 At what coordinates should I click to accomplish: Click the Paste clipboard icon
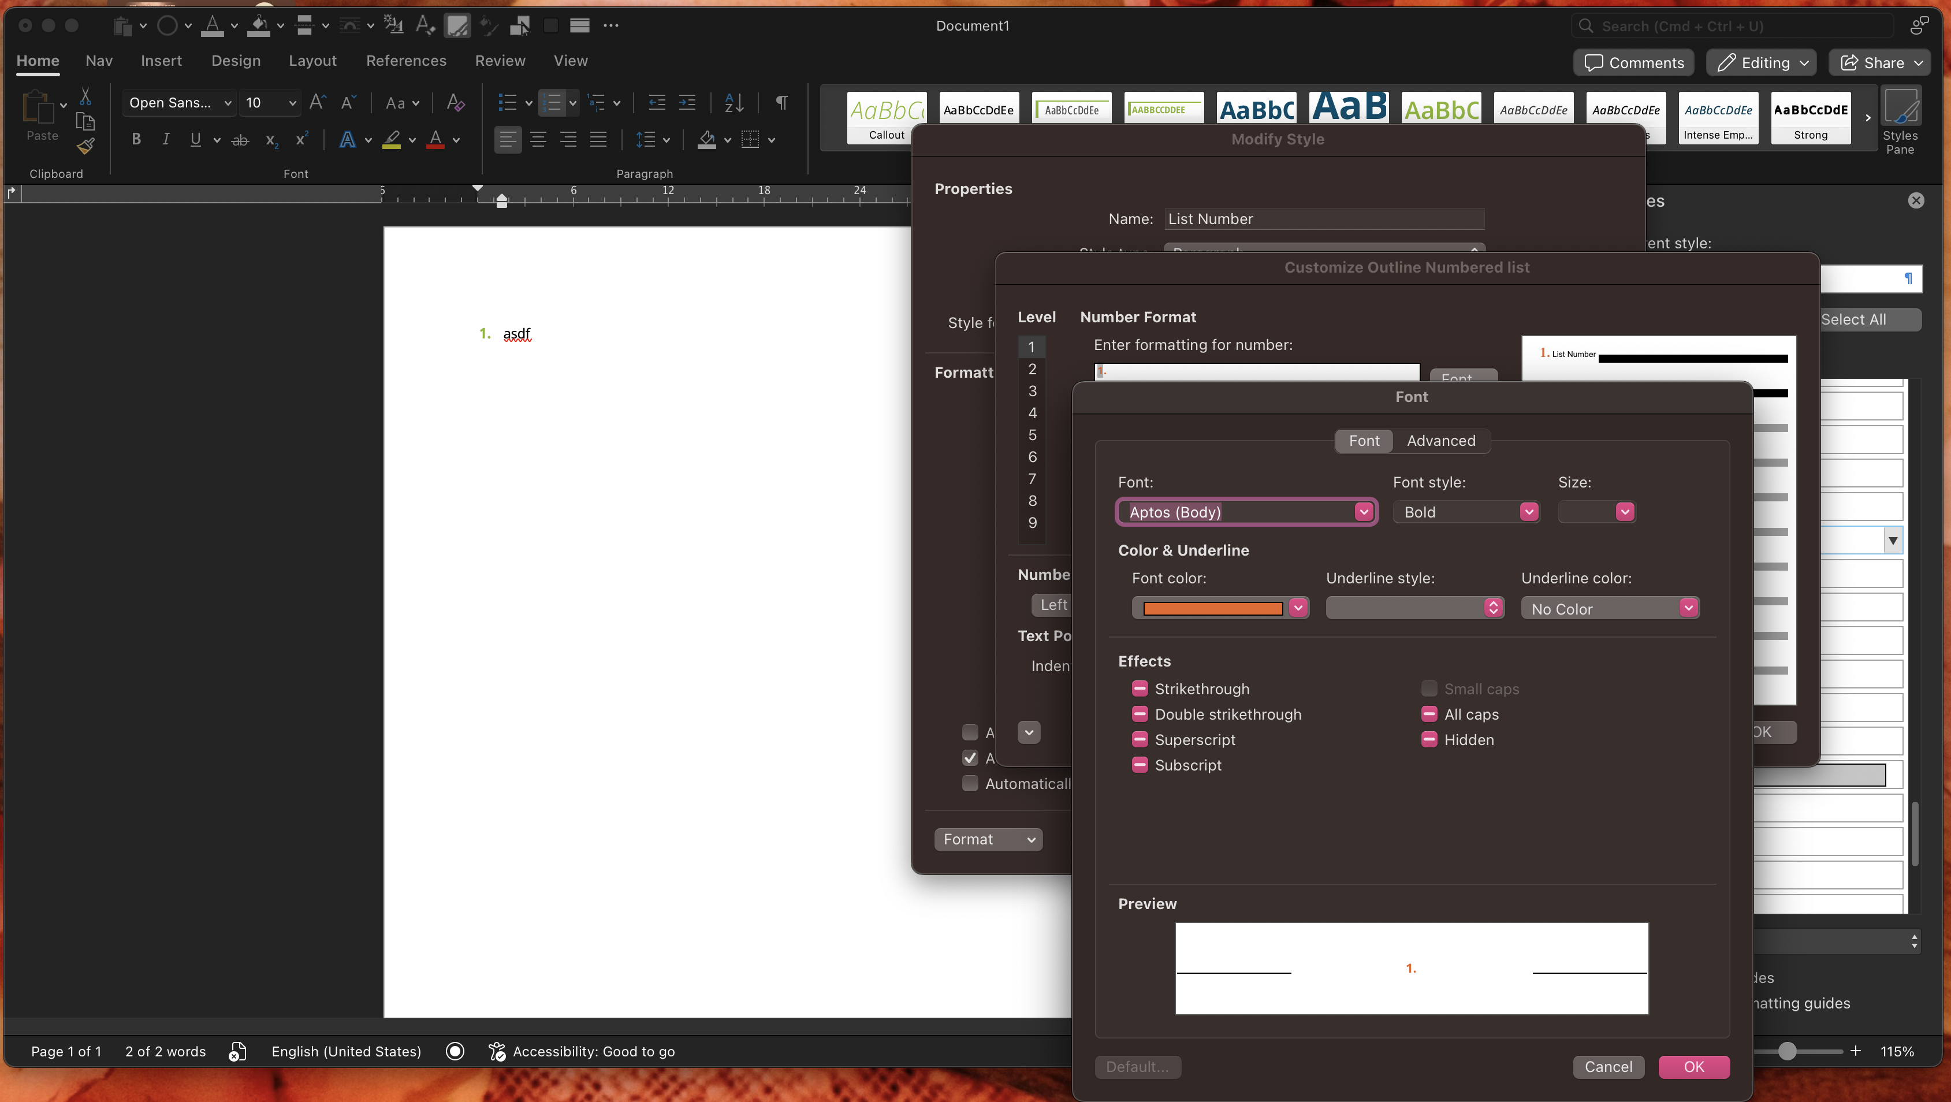[38, 107]
